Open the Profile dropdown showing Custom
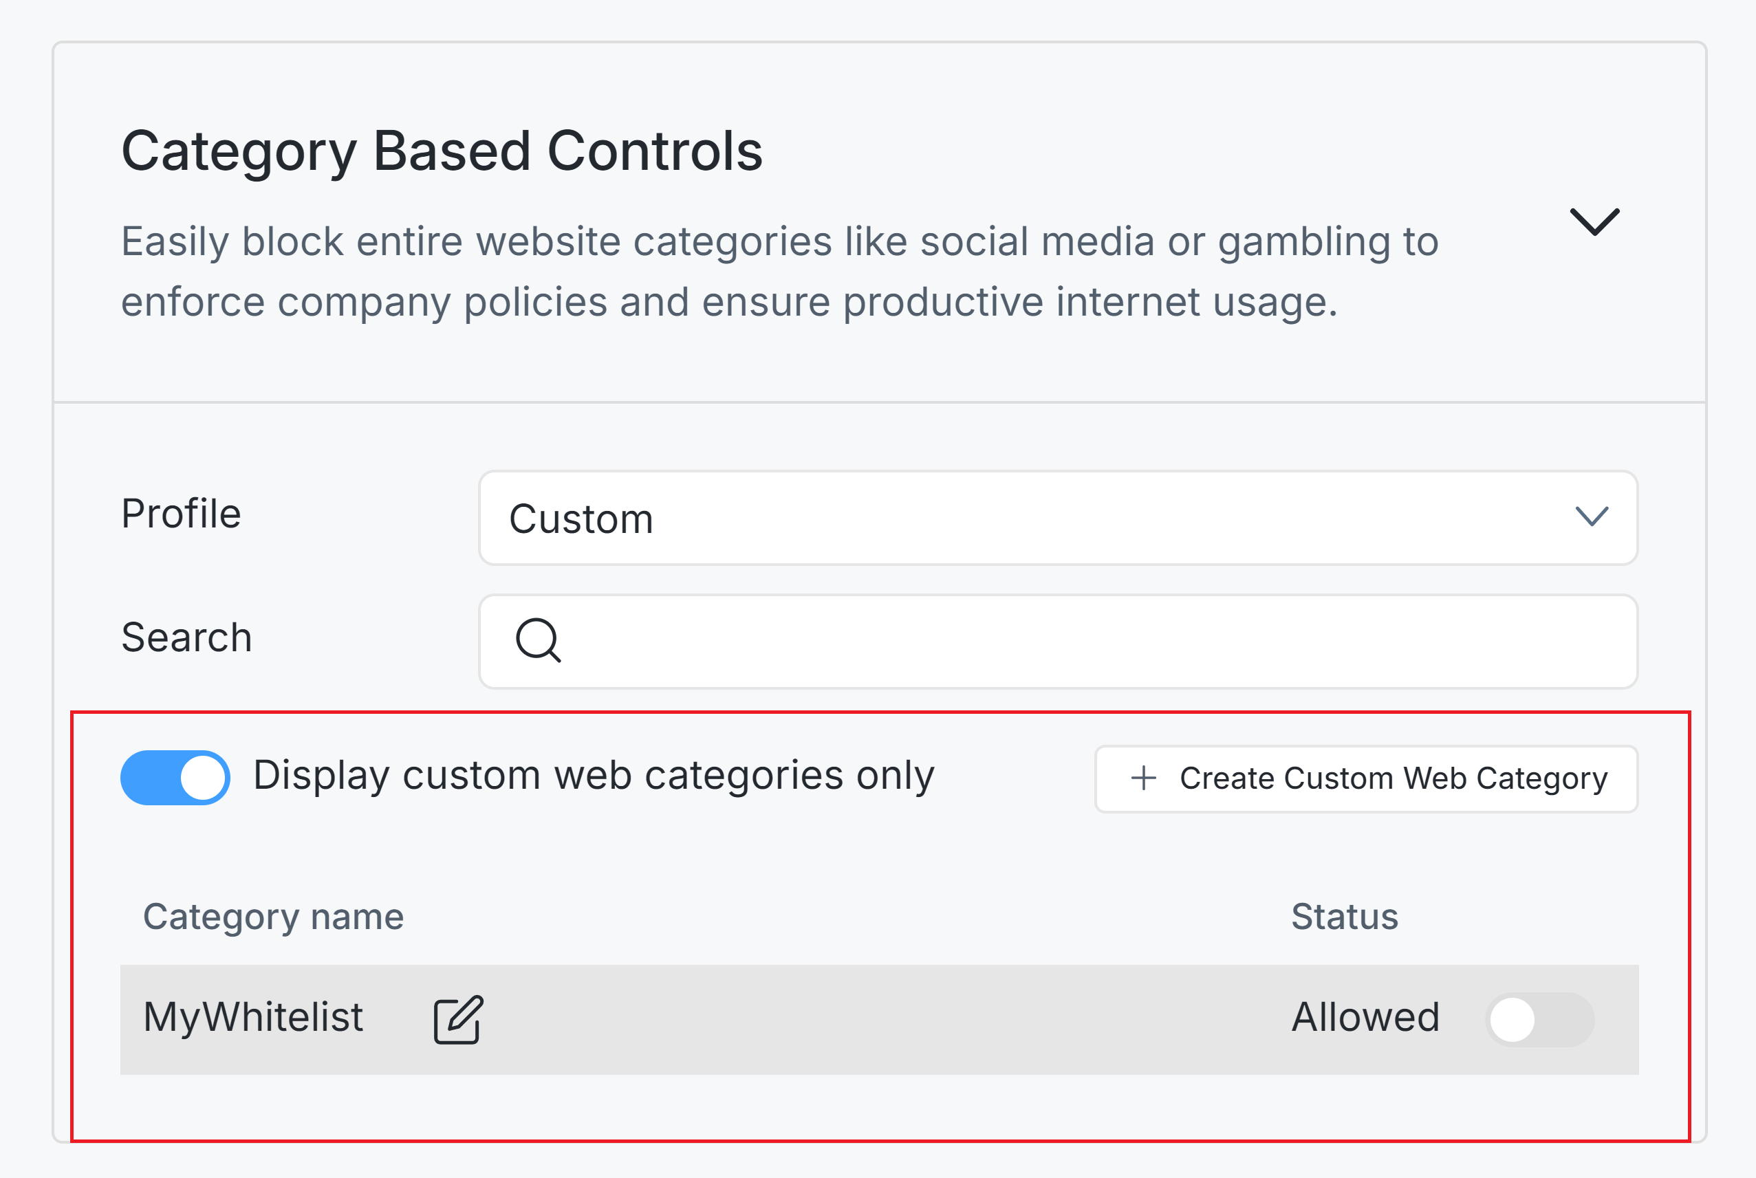The image size is (1756, 1178). [1052, 518]
